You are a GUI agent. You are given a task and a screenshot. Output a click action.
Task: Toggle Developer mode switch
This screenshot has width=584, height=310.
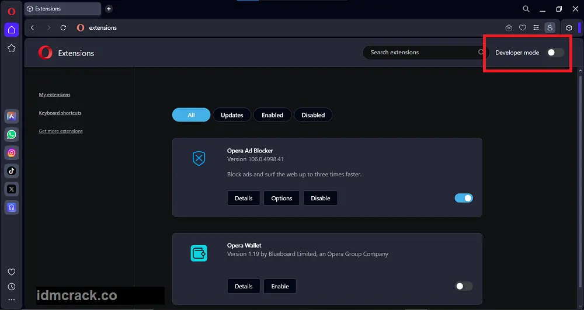(x=555, y=53)
